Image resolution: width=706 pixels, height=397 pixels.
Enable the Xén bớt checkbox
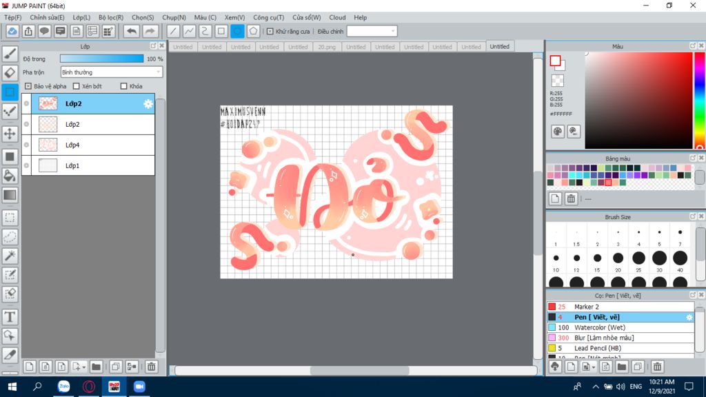tap(76, 86)
